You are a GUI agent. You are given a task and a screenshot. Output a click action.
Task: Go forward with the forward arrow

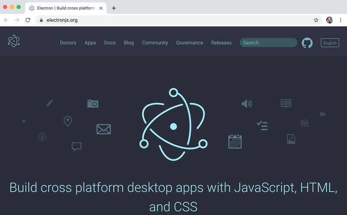(x=17, y=20)
